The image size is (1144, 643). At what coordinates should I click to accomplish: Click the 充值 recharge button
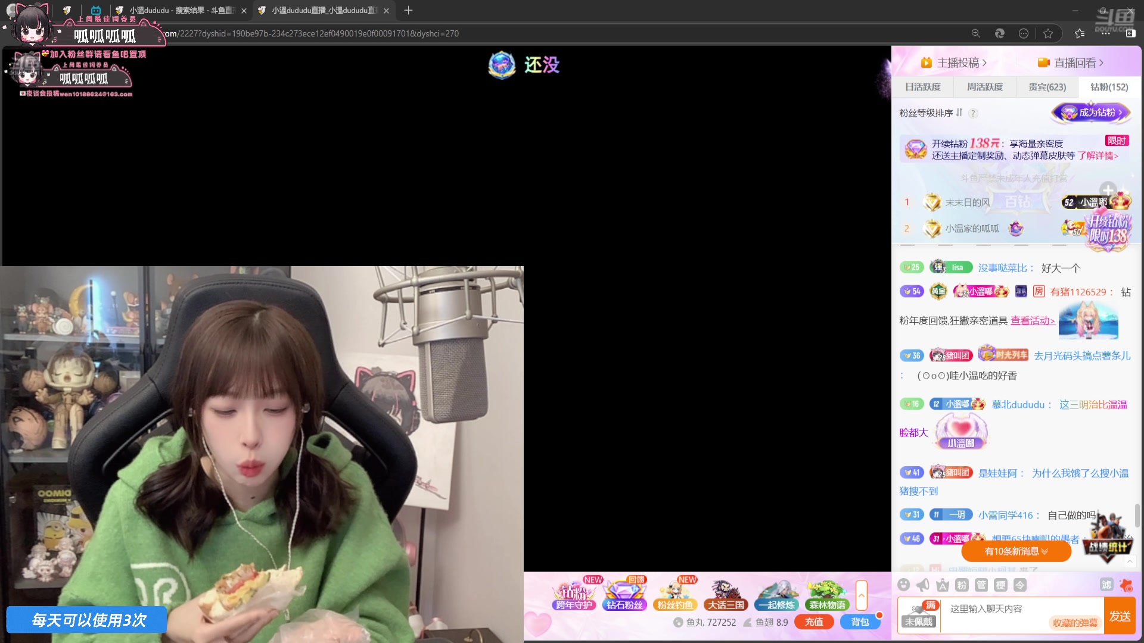pos(814,622)
